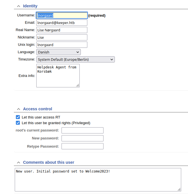The image size is (188, 194).
Task: Collapse the Access control section chevron
Action: (x=18, y=109)
